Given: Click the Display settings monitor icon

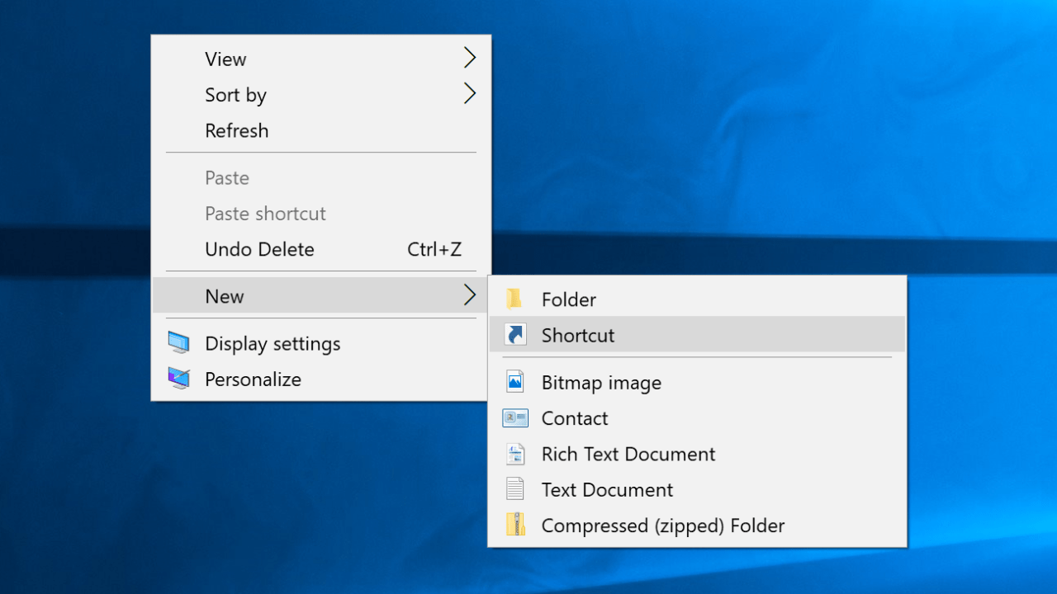Looking at the screenshot, I should pos(178,343).
